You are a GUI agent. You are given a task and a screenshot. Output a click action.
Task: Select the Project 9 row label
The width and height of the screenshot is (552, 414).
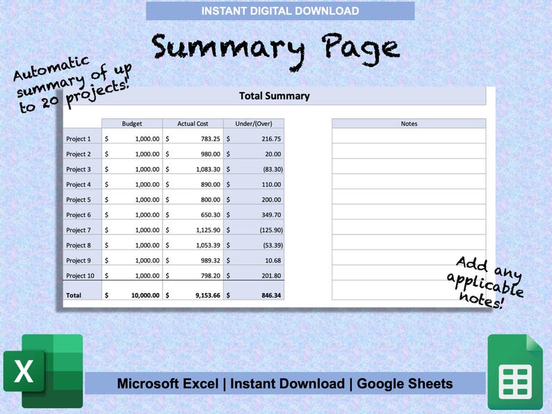[x=82, y=257]
